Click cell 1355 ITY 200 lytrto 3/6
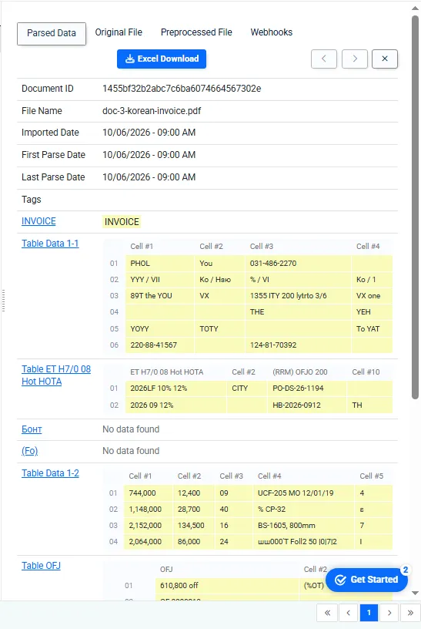 [298, 296]
